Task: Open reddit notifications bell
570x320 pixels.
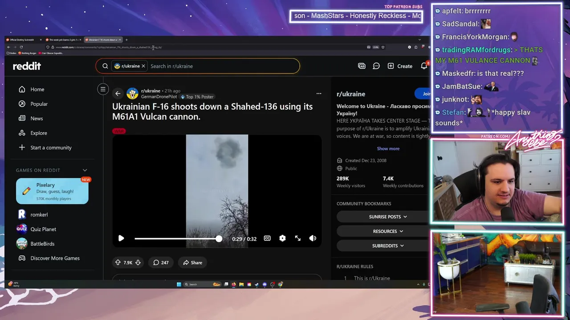Action: click(x=424, y=66)
